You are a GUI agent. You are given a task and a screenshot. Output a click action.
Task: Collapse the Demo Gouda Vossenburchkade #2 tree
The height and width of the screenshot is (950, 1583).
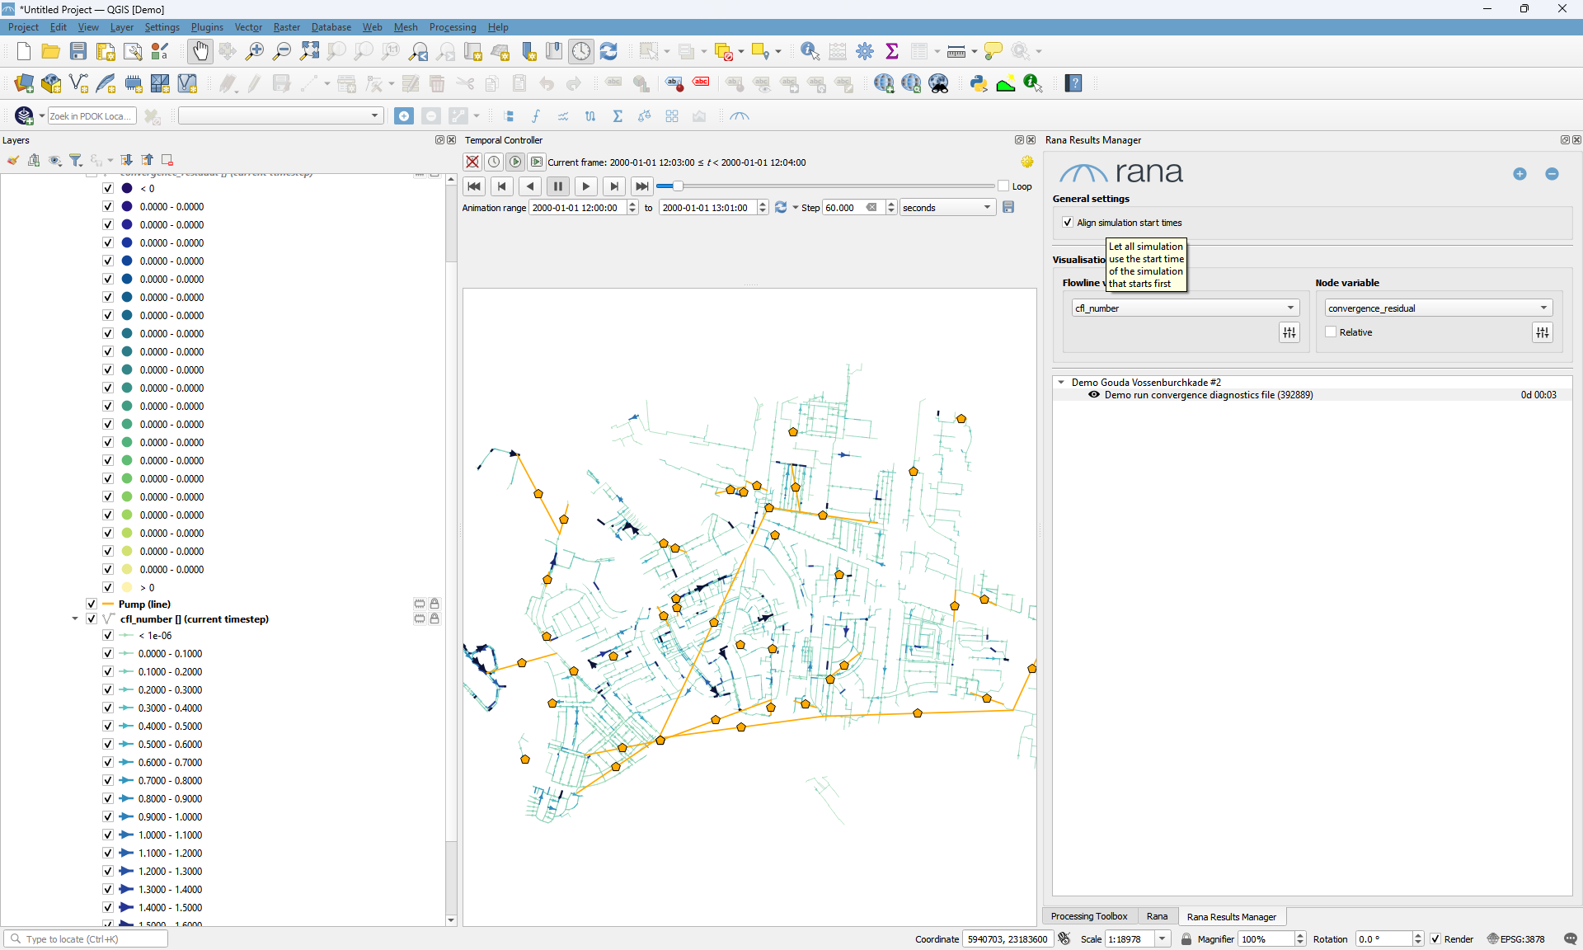coord(1061,383)
